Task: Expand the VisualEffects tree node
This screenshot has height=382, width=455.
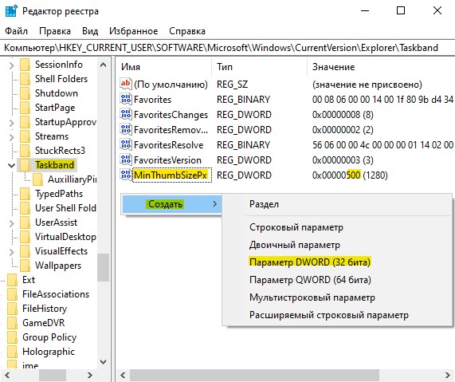Action: (x=11, y=252)
